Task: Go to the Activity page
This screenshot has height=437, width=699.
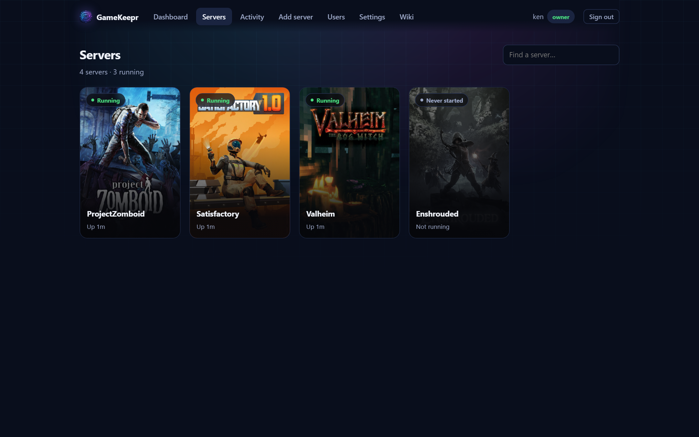Action: 252,17
